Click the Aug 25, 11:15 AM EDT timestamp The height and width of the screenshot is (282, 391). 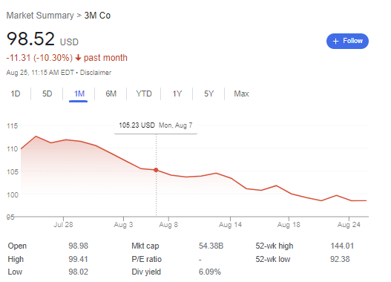(x=40, y=73)
